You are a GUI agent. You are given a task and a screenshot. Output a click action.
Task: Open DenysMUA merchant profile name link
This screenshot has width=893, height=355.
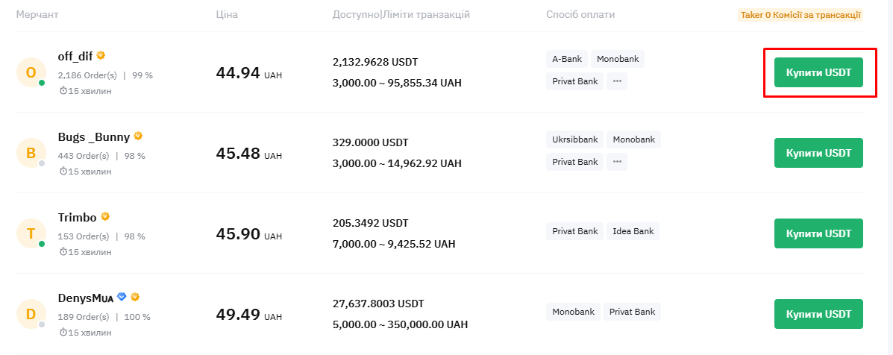[86, 298]
